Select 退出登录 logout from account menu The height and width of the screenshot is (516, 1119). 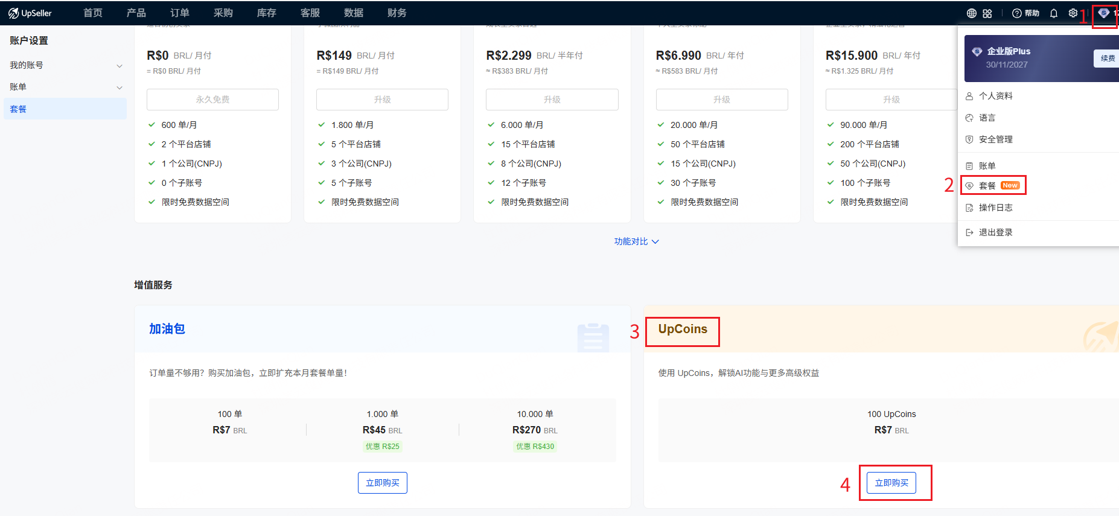(995, 232)
